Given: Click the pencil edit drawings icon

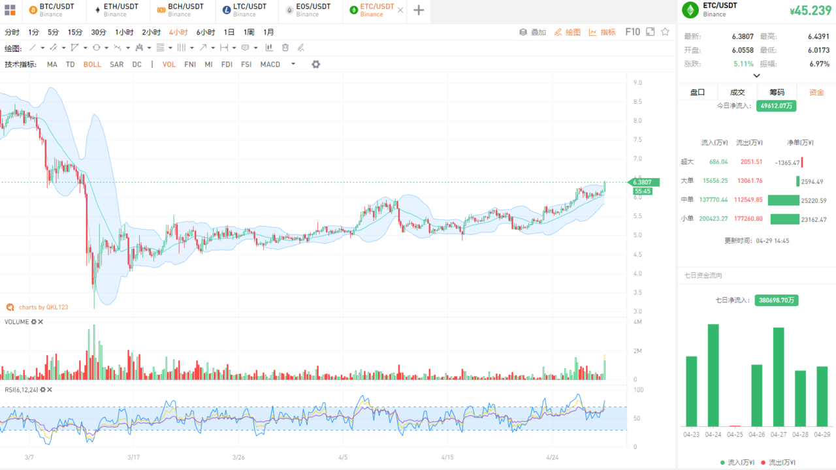Looking at the screenshot, I should [301, 48].
